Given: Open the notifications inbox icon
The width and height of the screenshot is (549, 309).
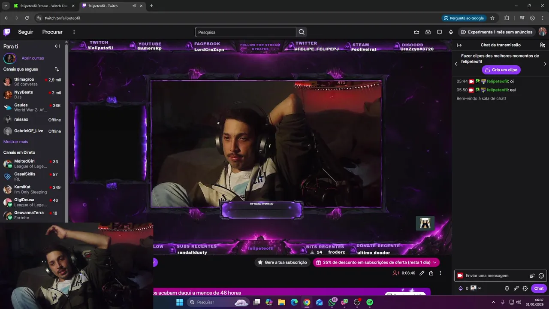Looking at the screenshot, I should pos(428,32).
